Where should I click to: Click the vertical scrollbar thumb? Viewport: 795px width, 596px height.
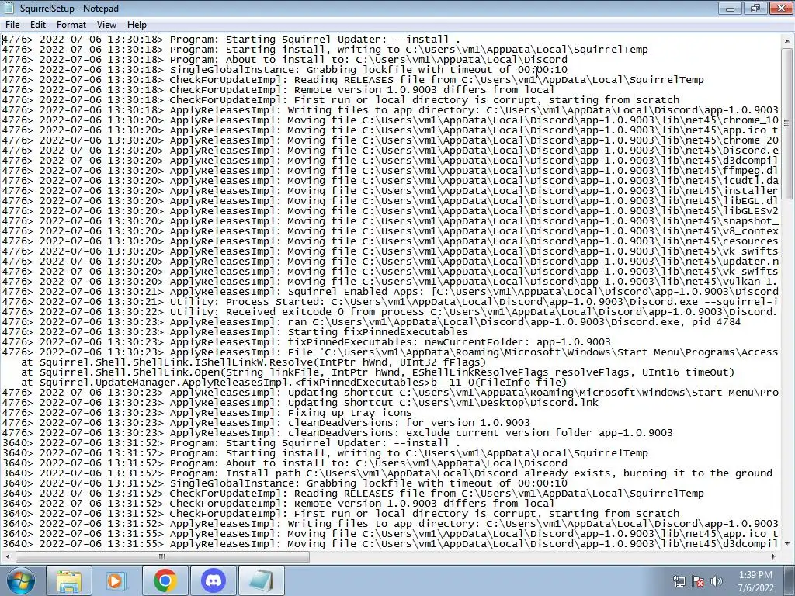[787, 123]
